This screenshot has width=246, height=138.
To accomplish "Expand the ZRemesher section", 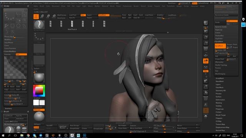I will 219,62.
